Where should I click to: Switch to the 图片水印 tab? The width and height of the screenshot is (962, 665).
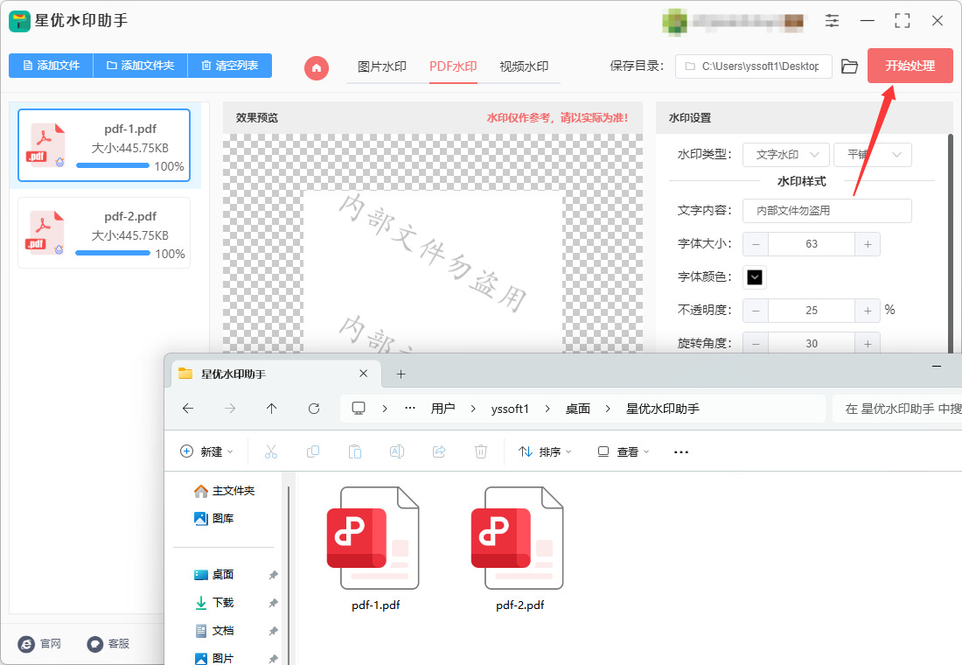click(x=381, y=66)
